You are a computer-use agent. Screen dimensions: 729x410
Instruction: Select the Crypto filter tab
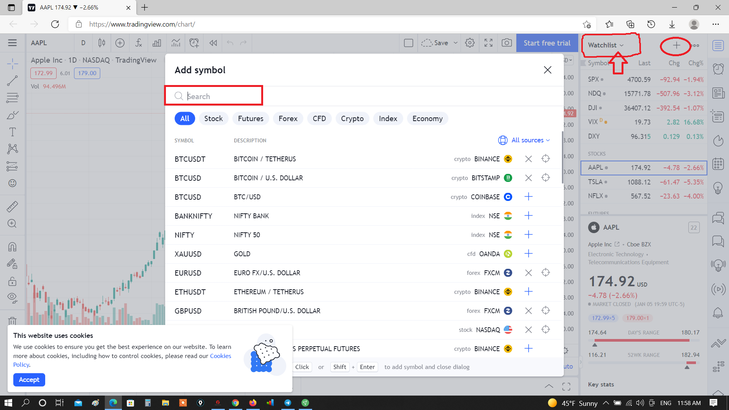click(x=352, y=118)
